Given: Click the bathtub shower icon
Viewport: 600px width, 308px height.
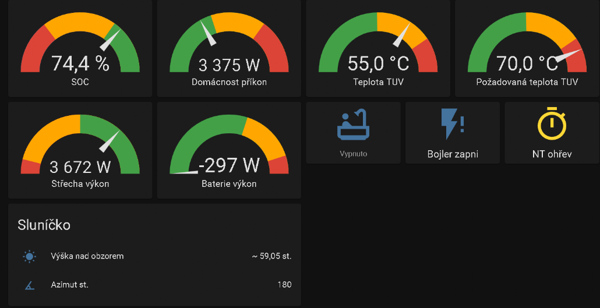Looking at the screenshot, I should tap(354, 124).
